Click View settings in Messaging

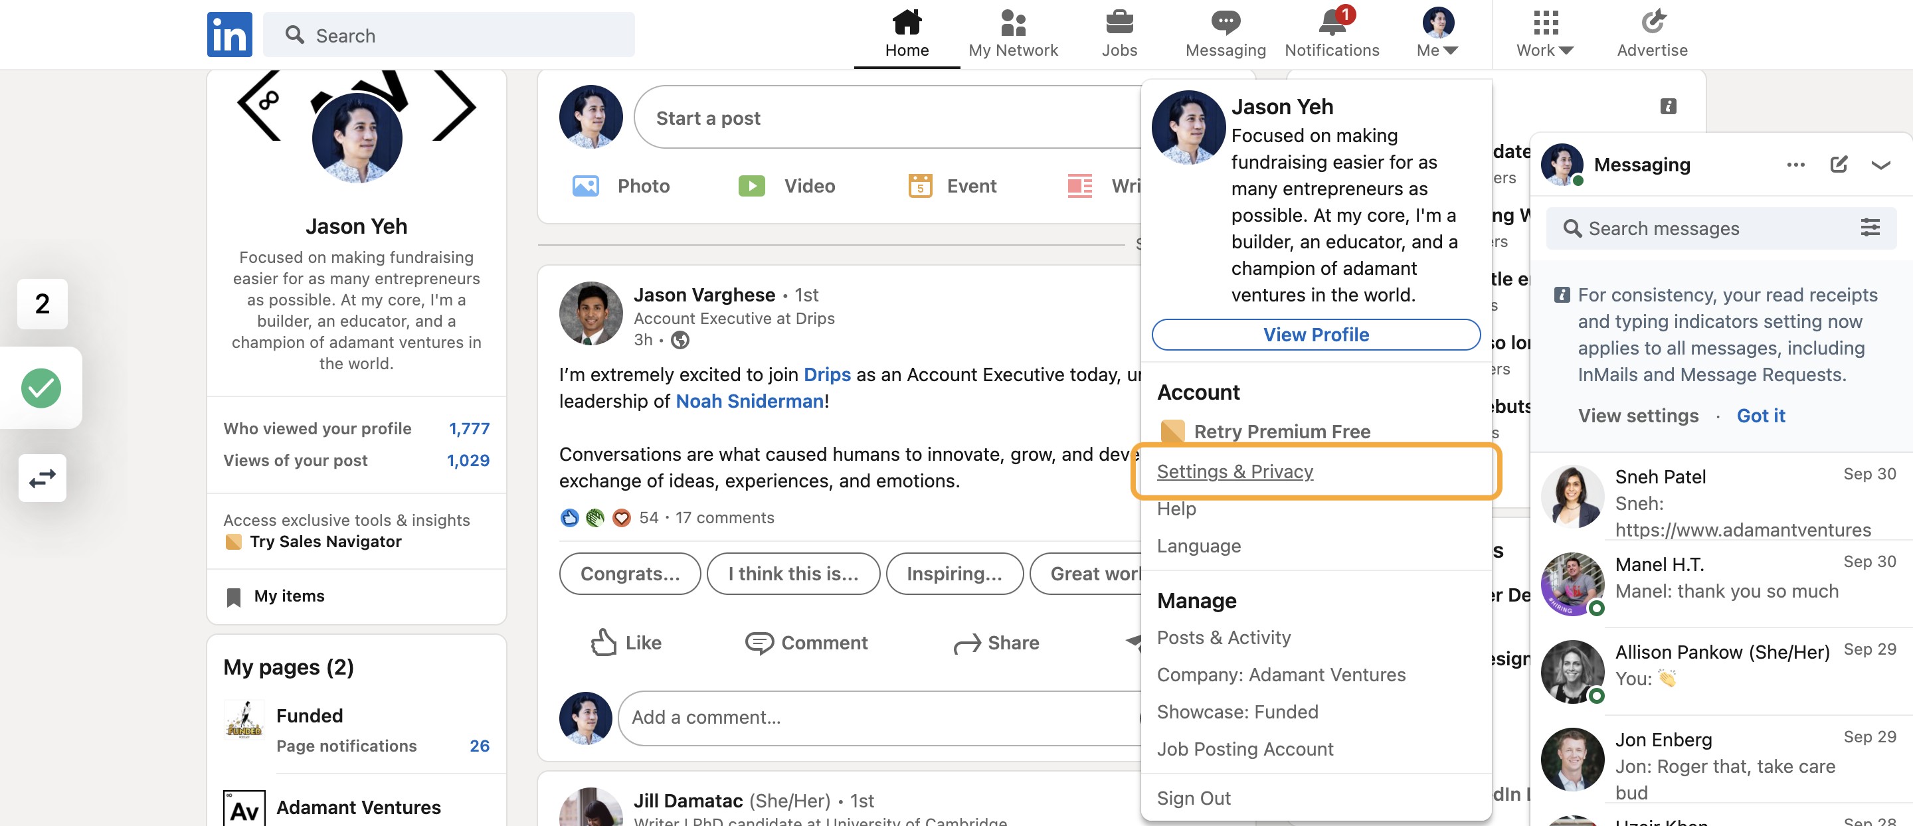coord(1637,416)
